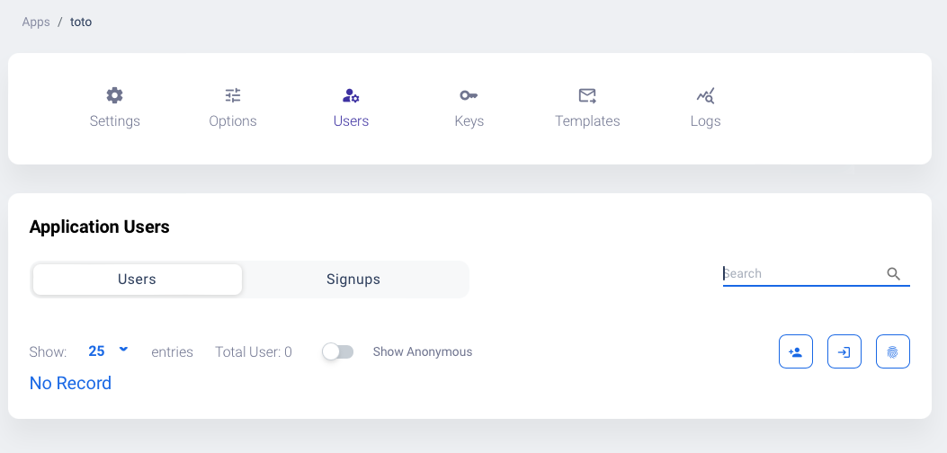Enable the Show Anonymous toggle

(338, 351)
